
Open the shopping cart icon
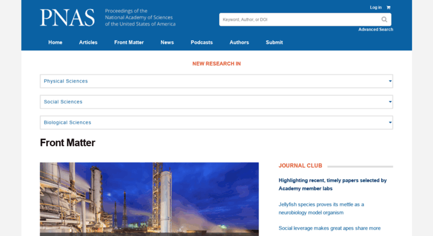tap(388, 7)
